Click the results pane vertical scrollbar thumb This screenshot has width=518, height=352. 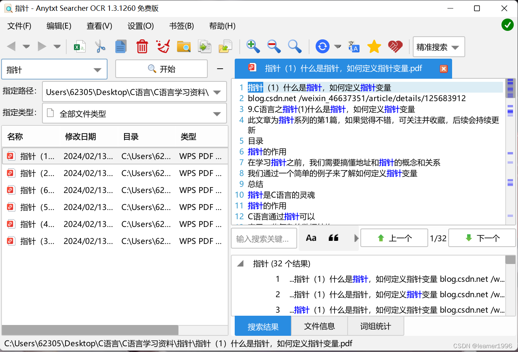tap(510, 260)
